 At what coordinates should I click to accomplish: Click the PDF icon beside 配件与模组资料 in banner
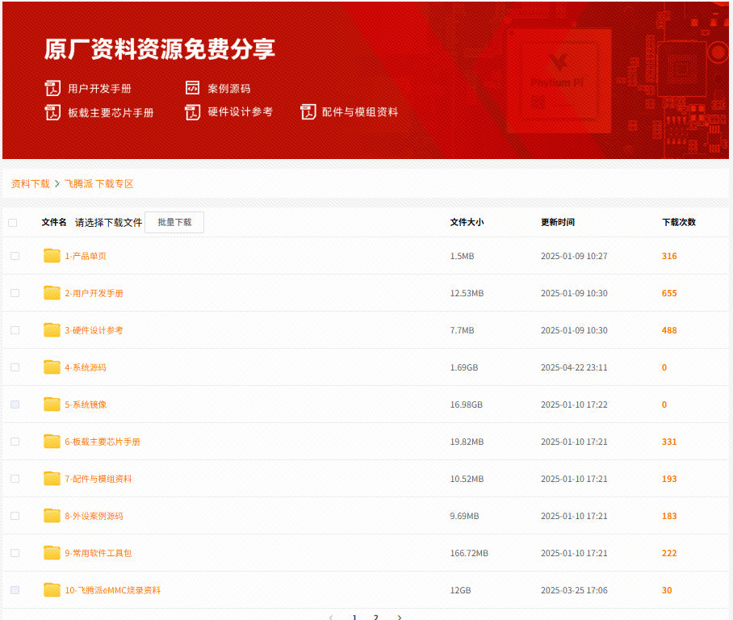308,111
